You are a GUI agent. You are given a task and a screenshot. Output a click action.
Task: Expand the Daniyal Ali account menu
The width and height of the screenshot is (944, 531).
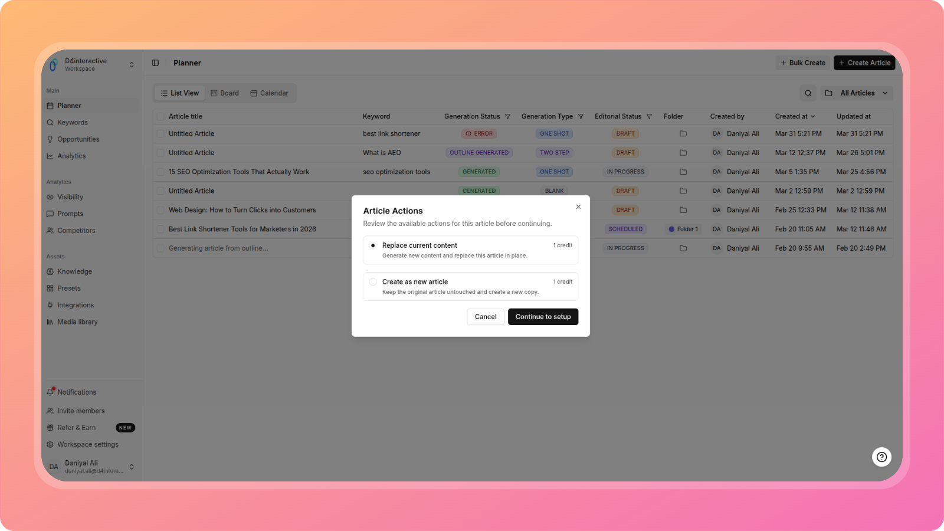pyautogui.click(x=131, y=467)
